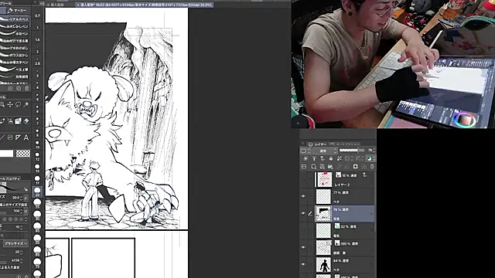495x278 pixels.
Task: Click the create layer mask icon
Action: coord(356,167)
